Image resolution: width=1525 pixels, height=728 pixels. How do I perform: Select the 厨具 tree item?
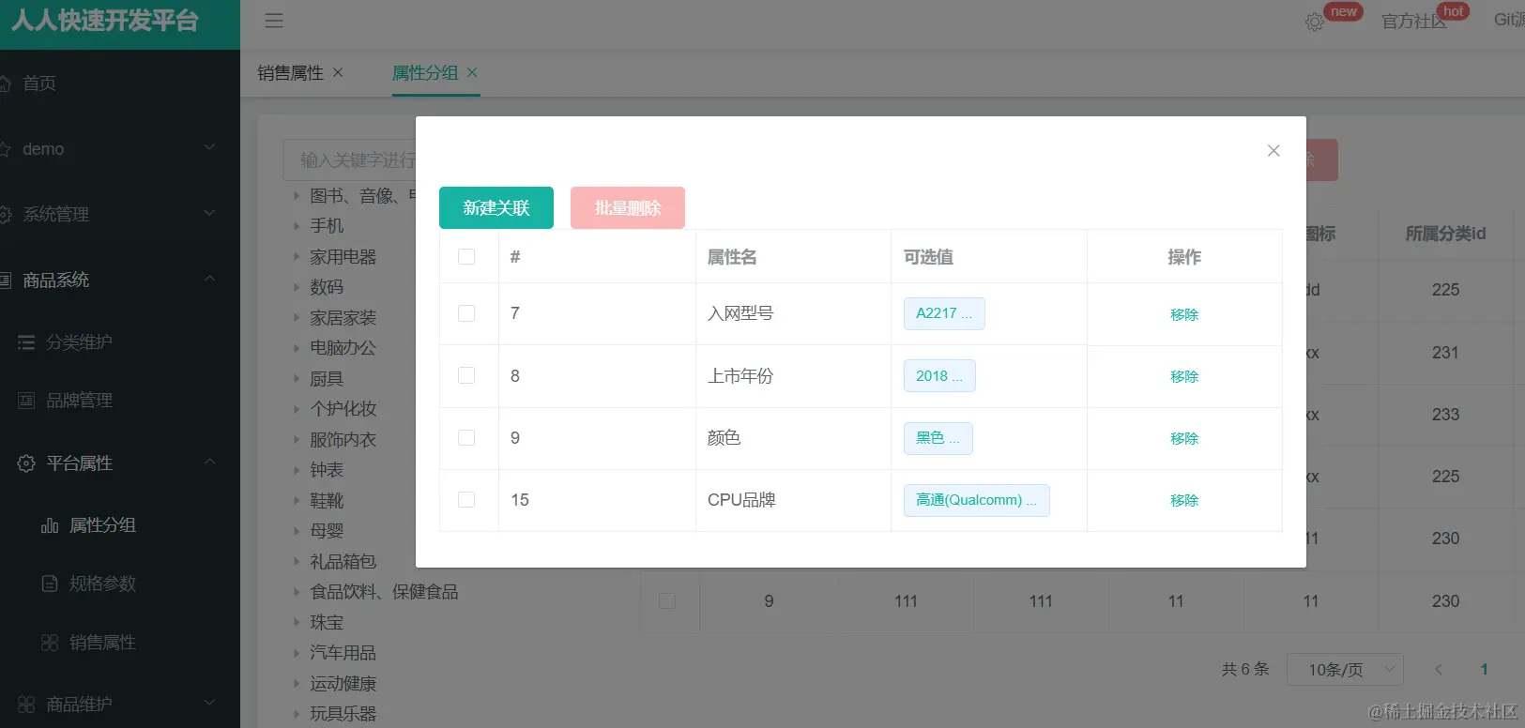[x=327, y=379]
